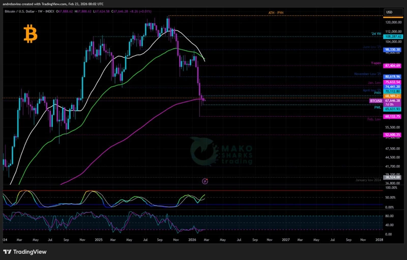Screen dimensions: 407x260
Task: Click the orange Bitcoin logo icon
Action: [x=32, y=35]
